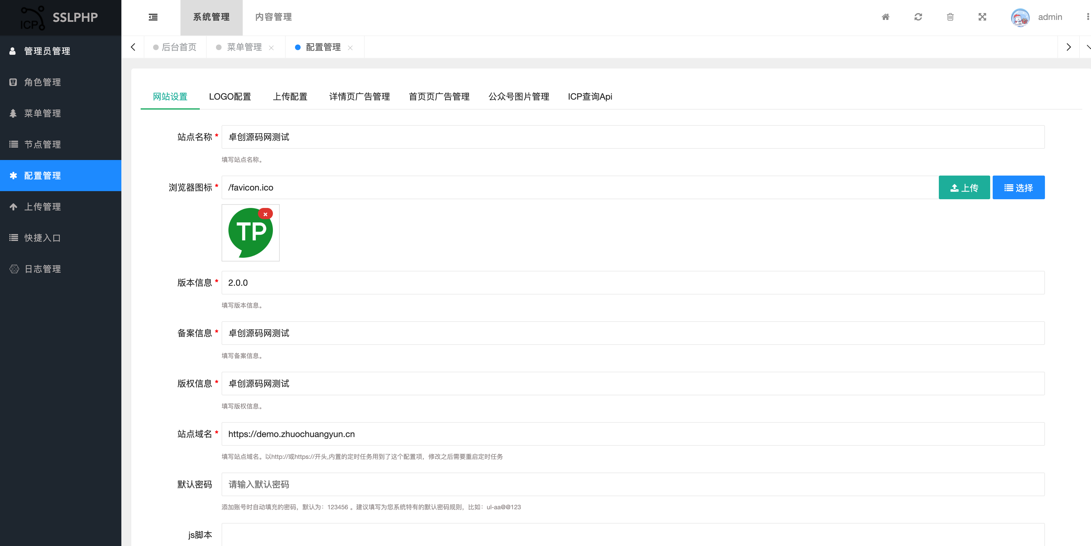Open the 公众号图片管理 tab
This screenshot has width=1091, height=546.
(x=518, y=96)
